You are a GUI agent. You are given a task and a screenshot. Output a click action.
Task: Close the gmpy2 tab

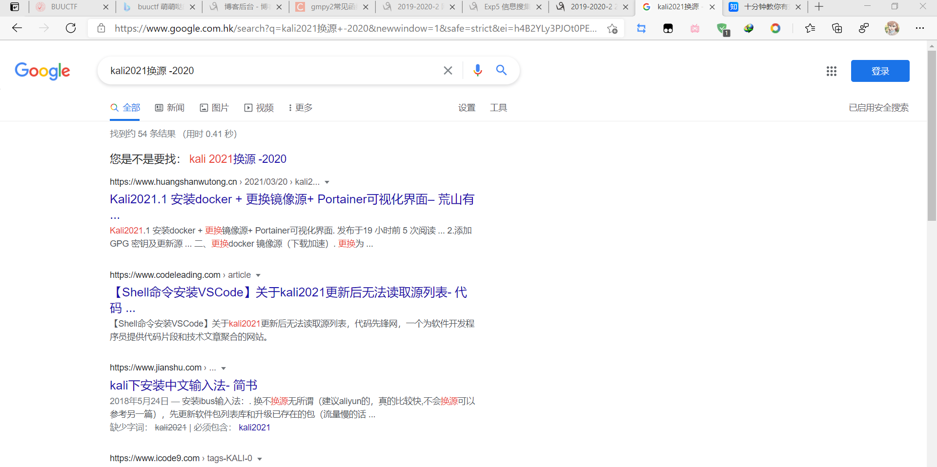point(366,7)
